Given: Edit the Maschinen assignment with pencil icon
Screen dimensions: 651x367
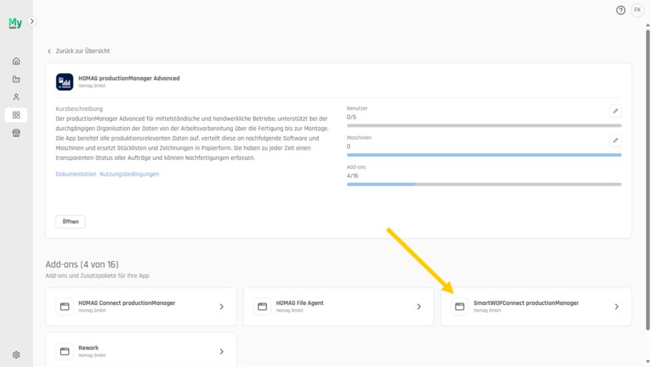Looking at the screenshot, I should point(615,141).
